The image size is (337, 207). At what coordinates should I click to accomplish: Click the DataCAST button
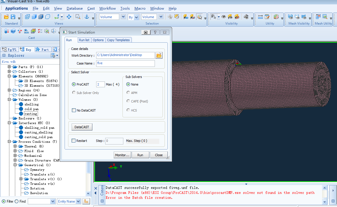tap(82, 127)
